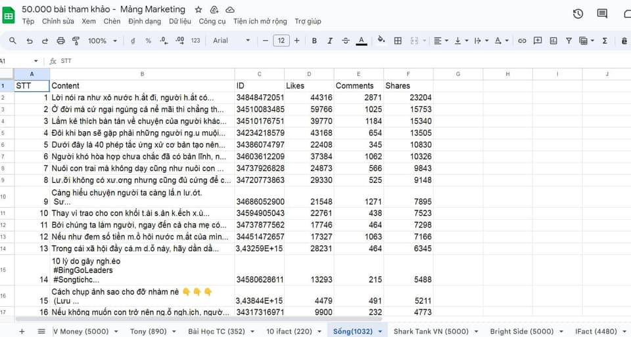631x337 pixels.
Task: Open the Dữ liệu menu
Action: 180,22
